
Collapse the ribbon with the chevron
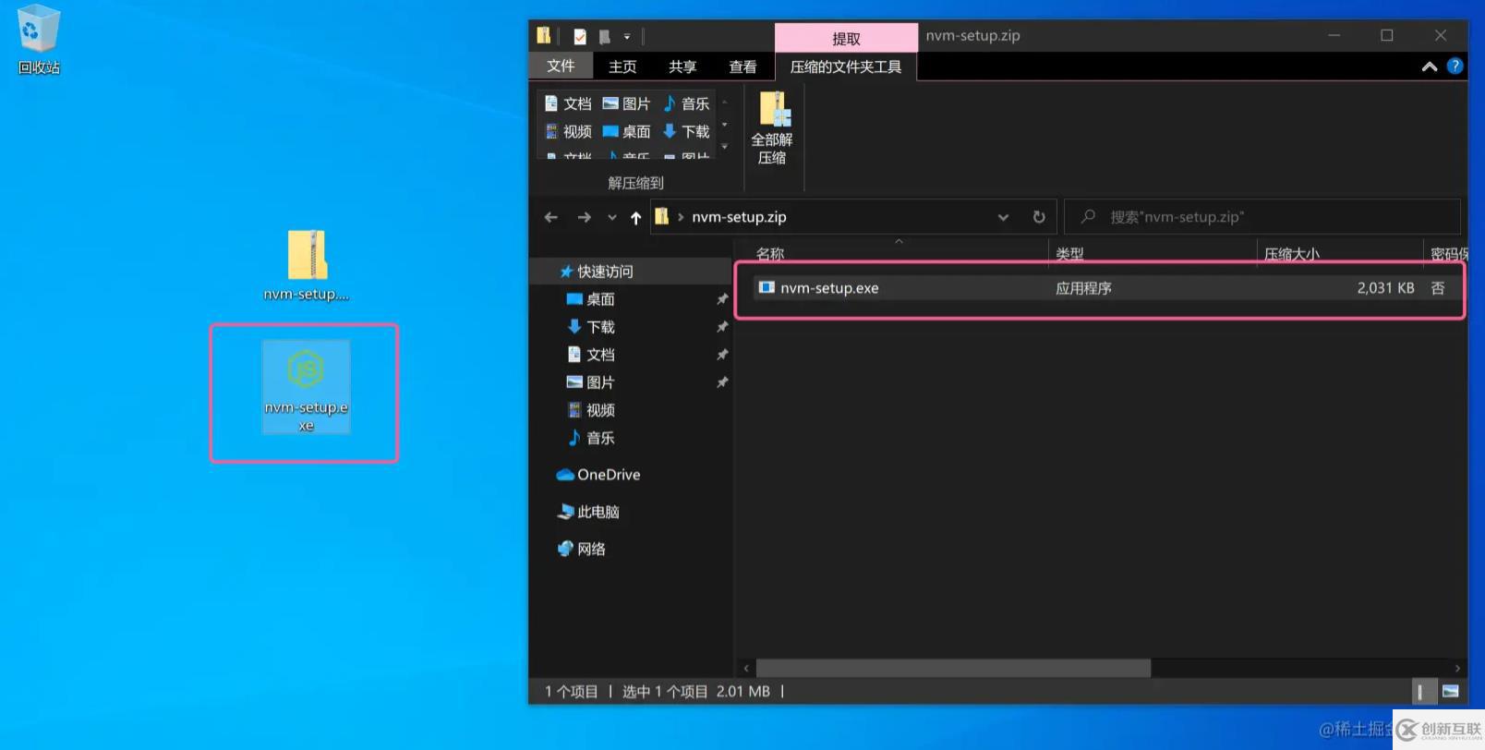(1430, 67)
